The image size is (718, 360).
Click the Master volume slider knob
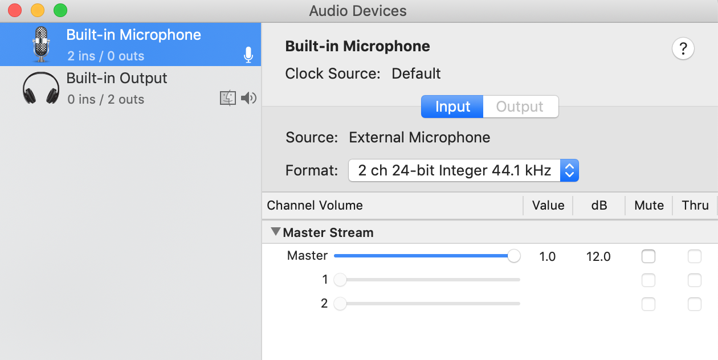(x=514, y=256)
